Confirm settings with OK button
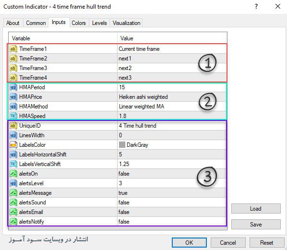Viewport: 287px width, 250px height. (x=189, y=243)
